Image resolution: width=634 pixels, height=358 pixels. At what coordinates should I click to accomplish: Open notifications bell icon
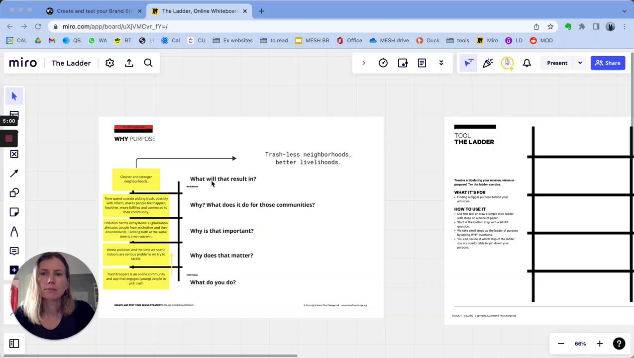pyautogui.click(x=527, y=63)
